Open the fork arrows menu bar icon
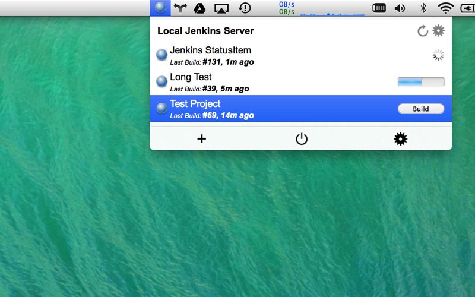This screenshot has width=475, height=297. point(180,8)
